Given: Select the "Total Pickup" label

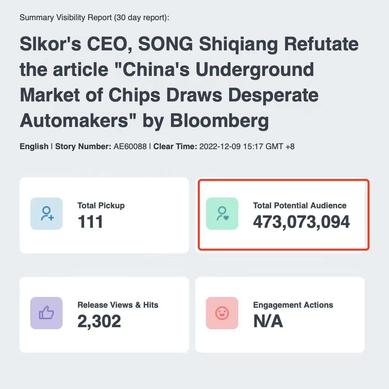Looking at the screenshot, I should click(x=101, y=206).
